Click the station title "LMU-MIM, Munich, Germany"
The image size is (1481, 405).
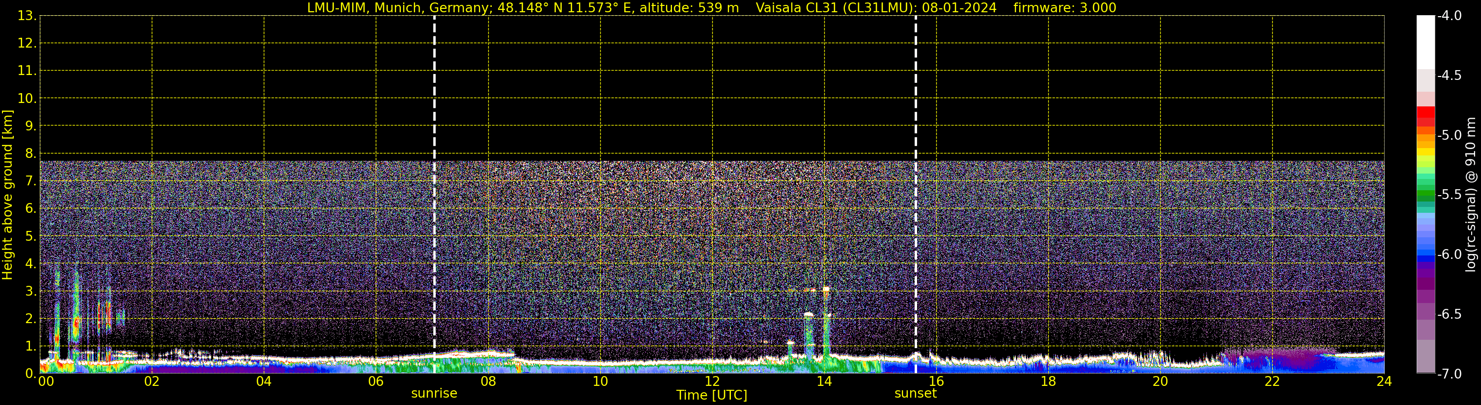398,8
